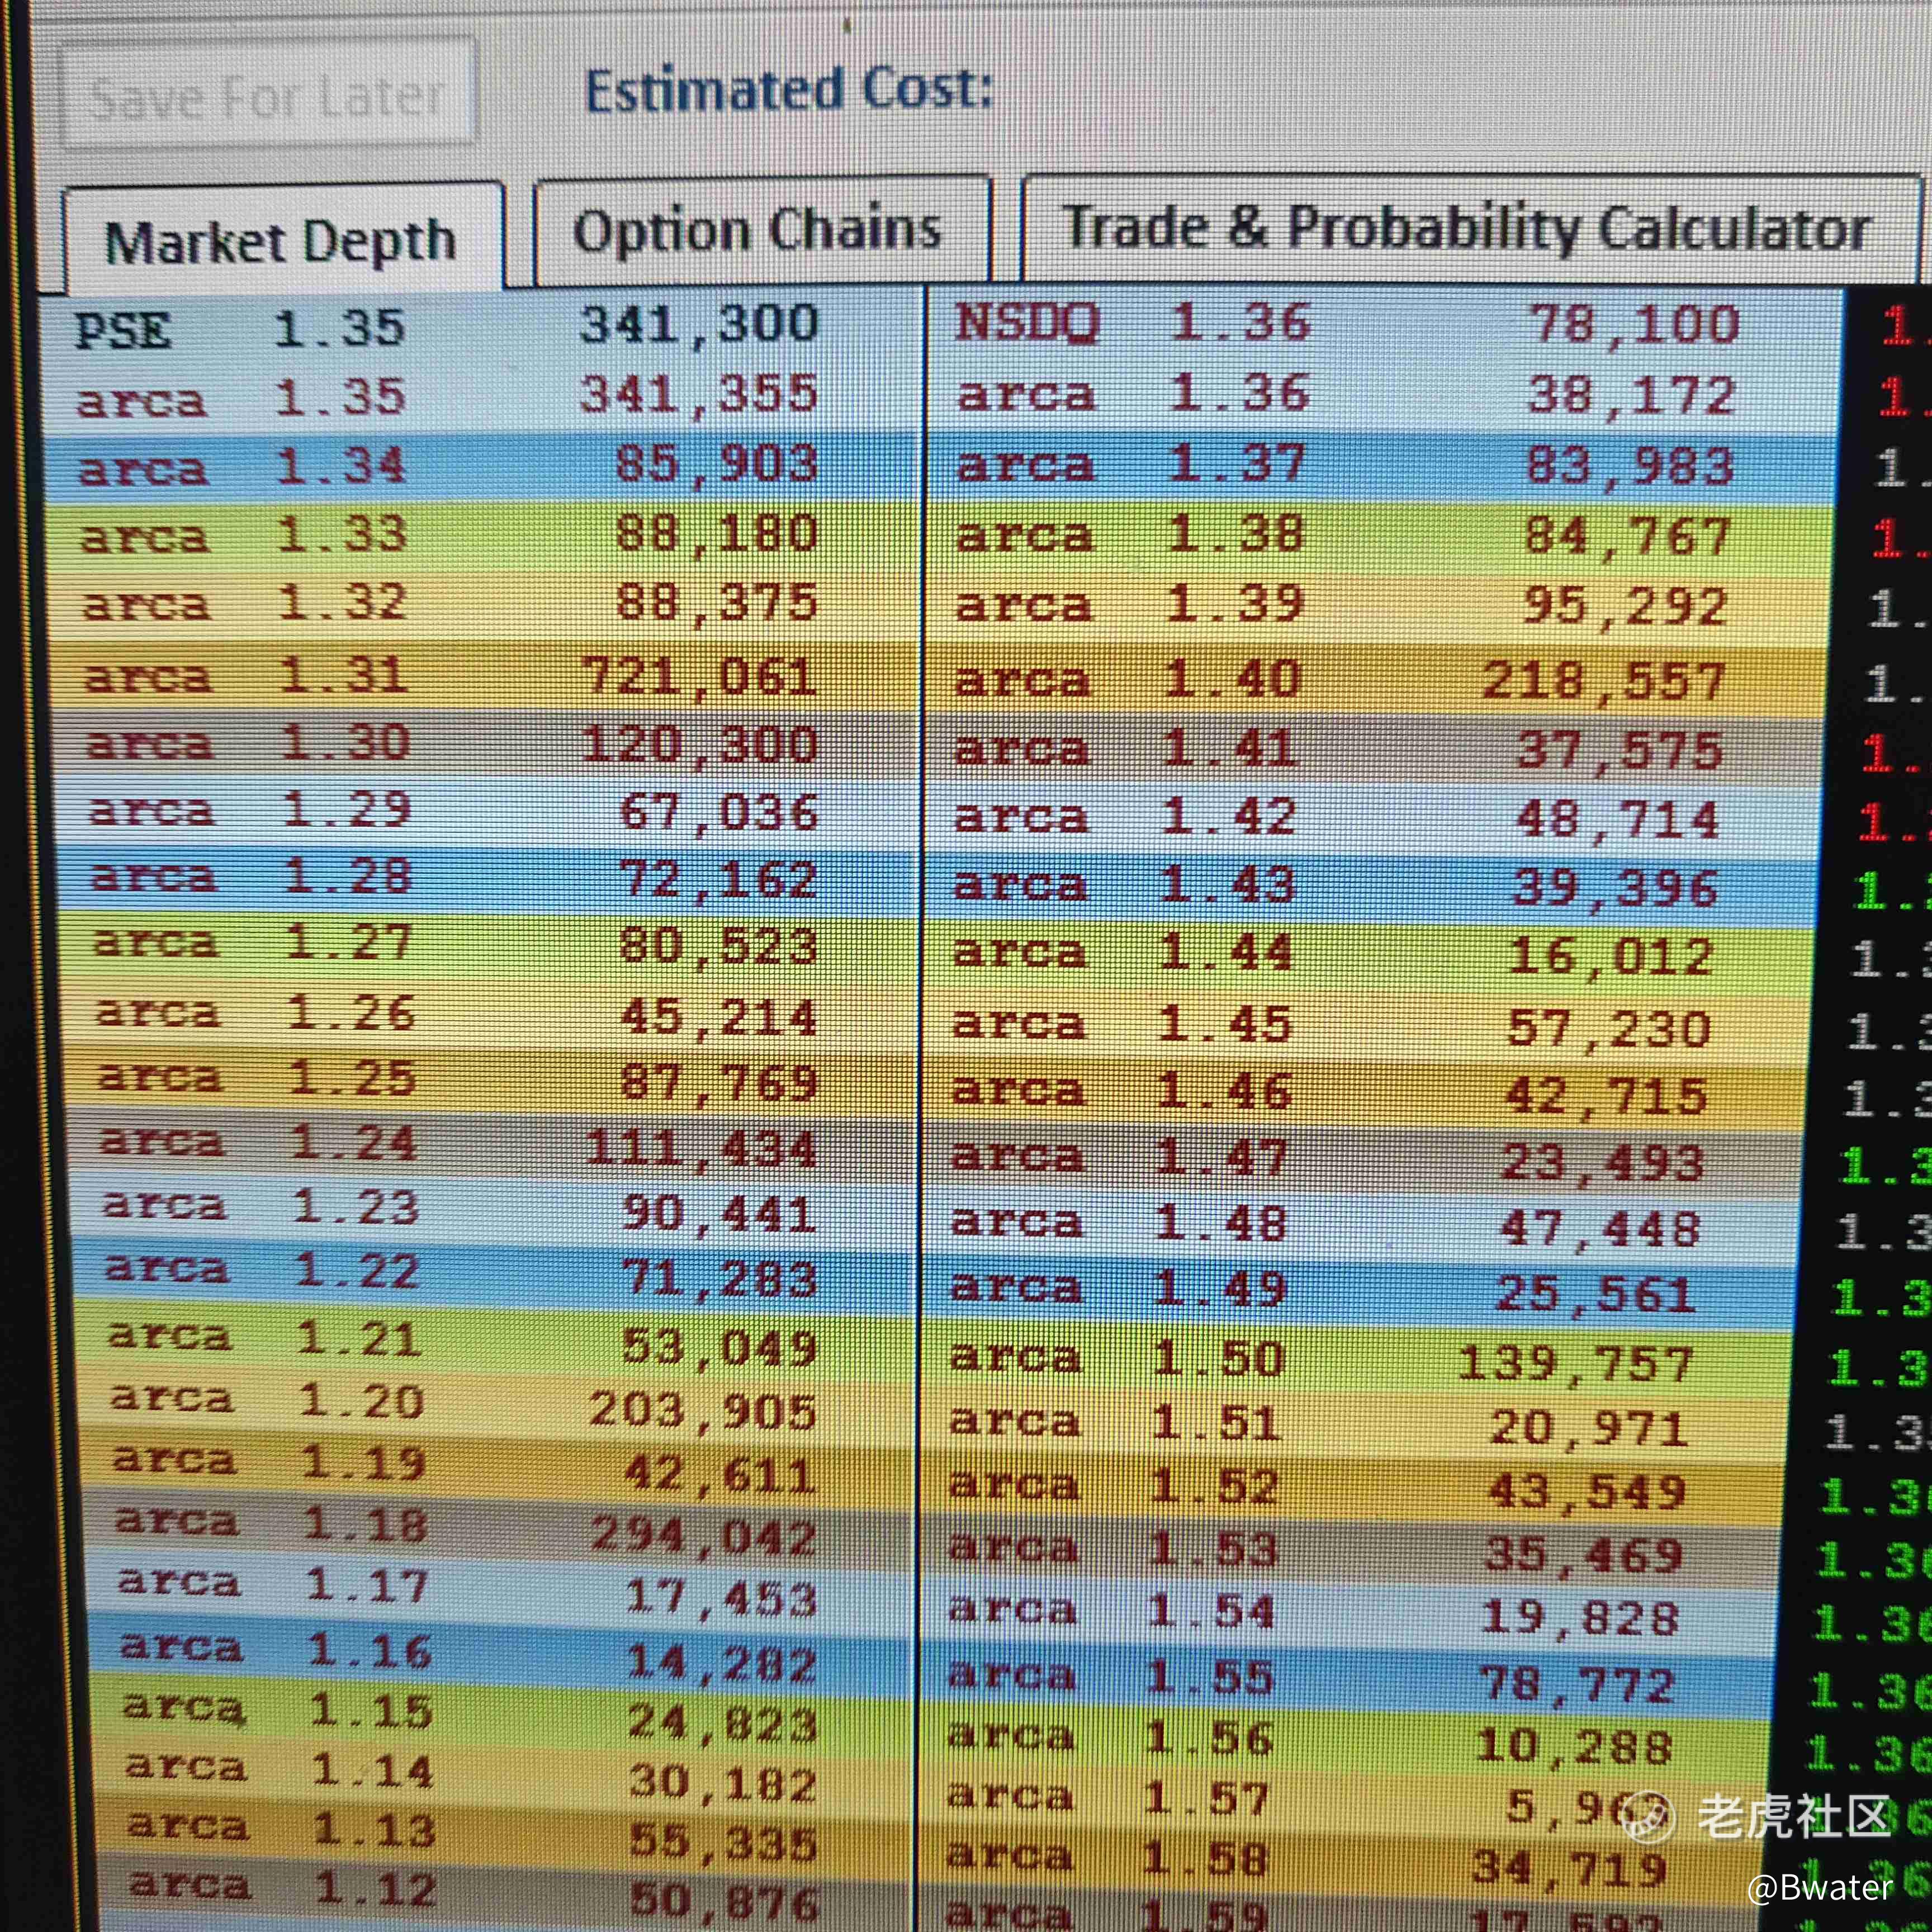The width and height of the screenshot is (1932, 1932).
Task: Click the Estimated Cost label
Action: tap(788, 90)
